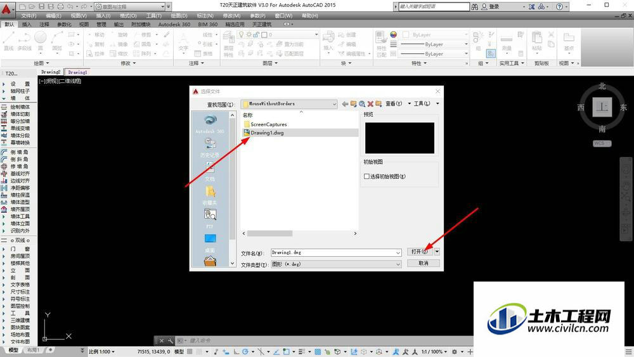
Task: Click the create new folder icon in dialog
Action: click(x=378, y=104)
